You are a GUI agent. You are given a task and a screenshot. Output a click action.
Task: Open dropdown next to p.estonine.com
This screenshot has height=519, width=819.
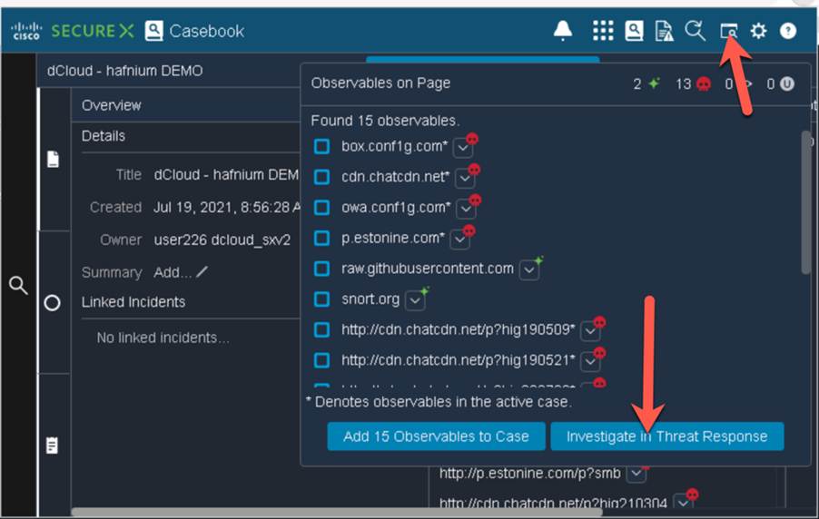click(459, 240)
